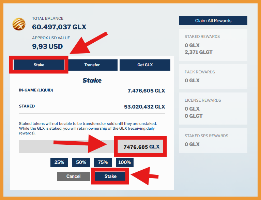Click 0 GLX under Staked SPS Rewards
Image resolution: width=261 pixels, height=200 pixels.
(192, 144)
